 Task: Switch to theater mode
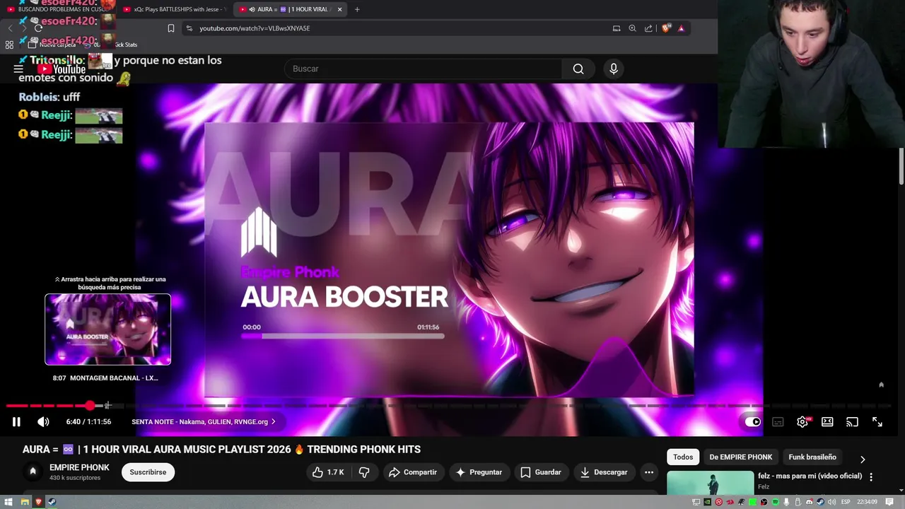tap(827, 422)
